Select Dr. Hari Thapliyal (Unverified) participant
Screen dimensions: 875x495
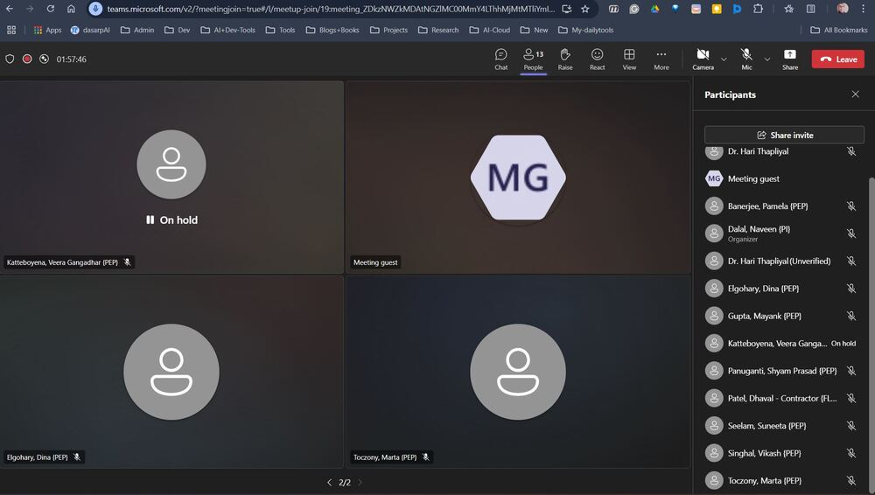[781, 261]
